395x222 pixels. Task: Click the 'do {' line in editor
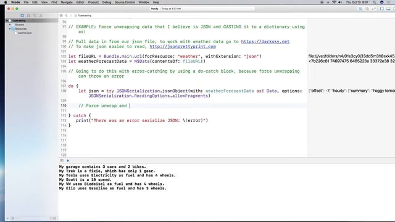[x=73, y=86]
